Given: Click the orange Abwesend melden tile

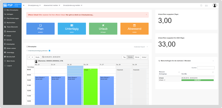Looking at the screenshot, I should (134, 29).
